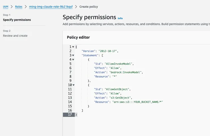Fold the second statement block at line 10
Image resolution: width=210 pixels, height=136 pixels.
pos(73,85)
